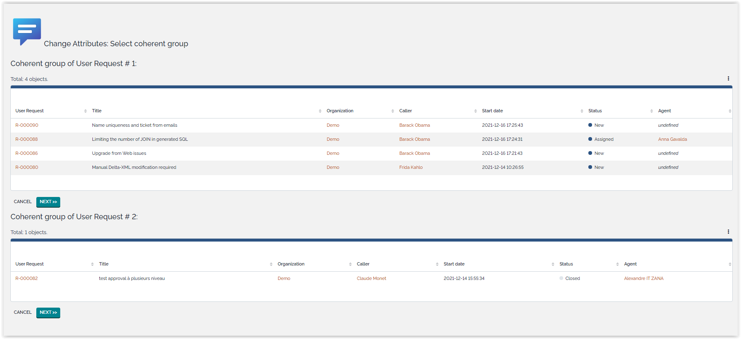The height and width of the screenshot is (339, 741).
Task: Open kebab menu for group 1 table
Action: 728,78
